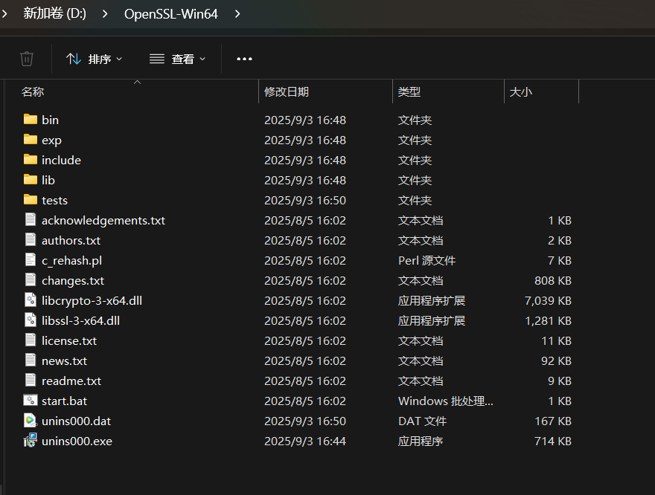Select the file name libssl-3-x64.dll

coord(80,320)
